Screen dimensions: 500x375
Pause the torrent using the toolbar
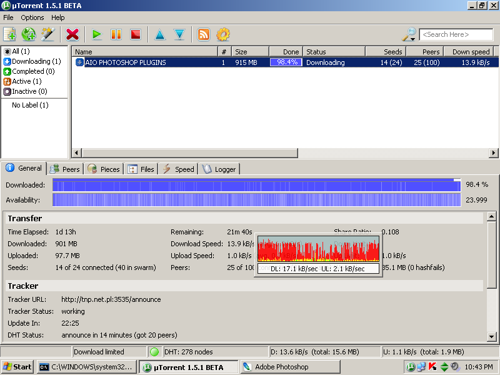pos(116,34)
